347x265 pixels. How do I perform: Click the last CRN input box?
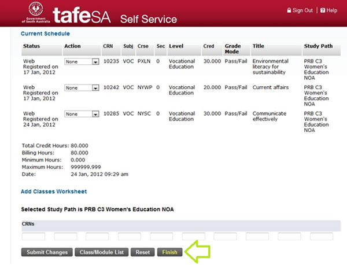coord(322,237)
